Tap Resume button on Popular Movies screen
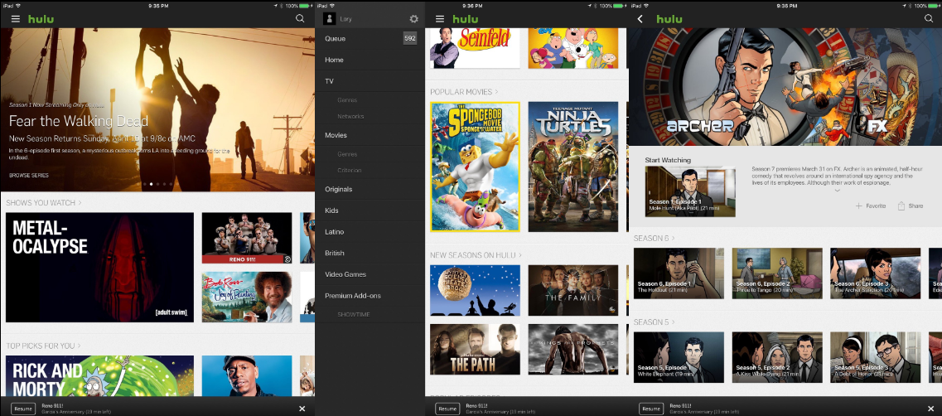The image size is (942, 416). point(447,409)
